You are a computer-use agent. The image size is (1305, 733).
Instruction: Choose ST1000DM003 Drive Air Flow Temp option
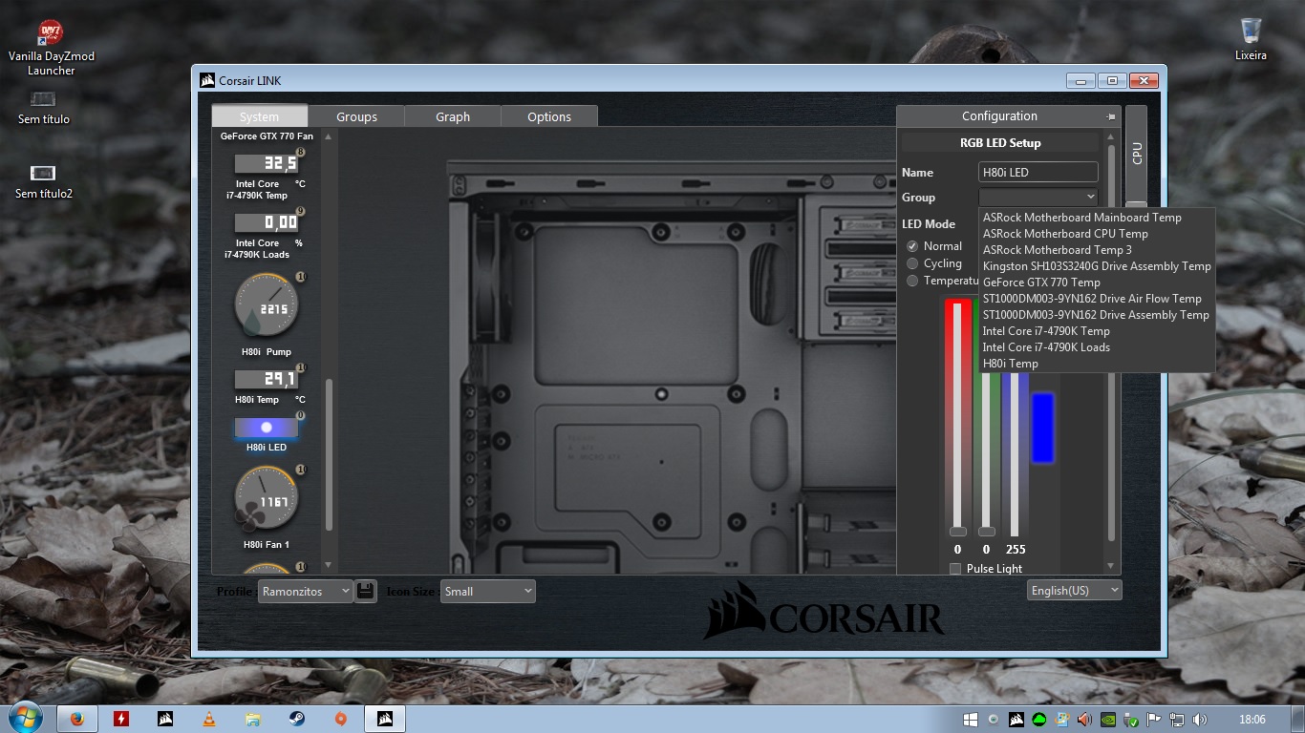1097,299
